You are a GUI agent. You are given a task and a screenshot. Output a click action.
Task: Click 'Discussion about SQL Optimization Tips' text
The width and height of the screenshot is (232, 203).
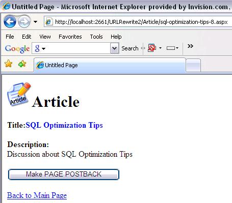[70, 154]
